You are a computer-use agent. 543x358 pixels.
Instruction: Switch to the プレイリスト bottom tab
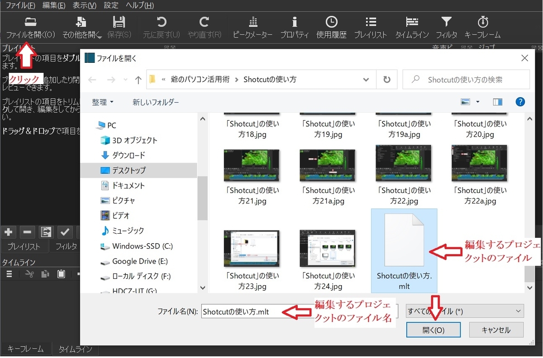pos(24,247)
